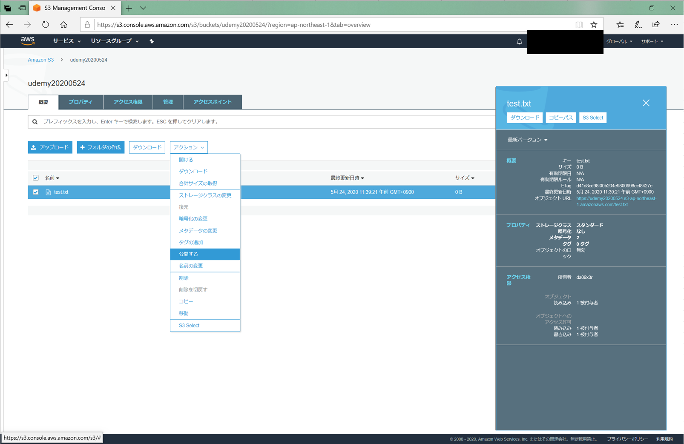
Task: Toggle the アクション dropdown button
Action: click(x=189, y=147)
